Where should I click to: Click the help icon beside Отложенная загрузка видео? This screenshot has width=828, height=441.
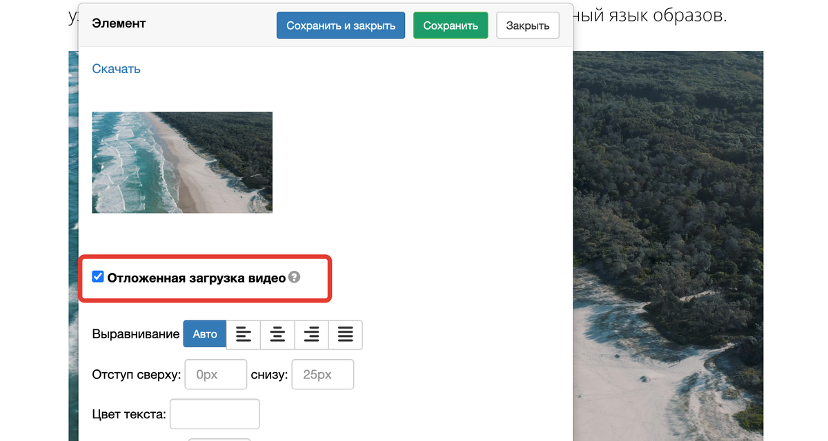click(295, 278)
